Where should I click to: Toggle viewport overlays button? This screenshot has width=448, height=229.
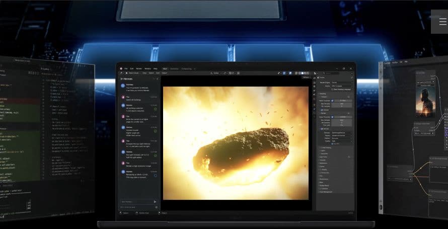pyautogui.click(x=290, y=73)
